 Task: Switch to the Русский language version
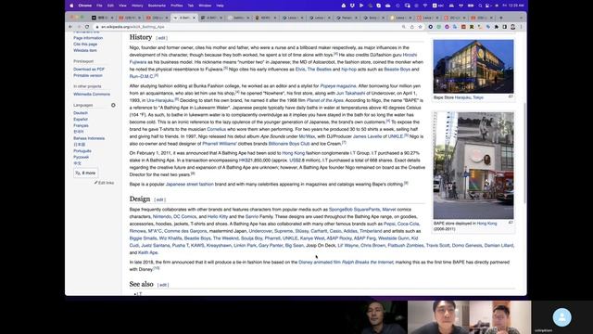(x=82, y=157)
